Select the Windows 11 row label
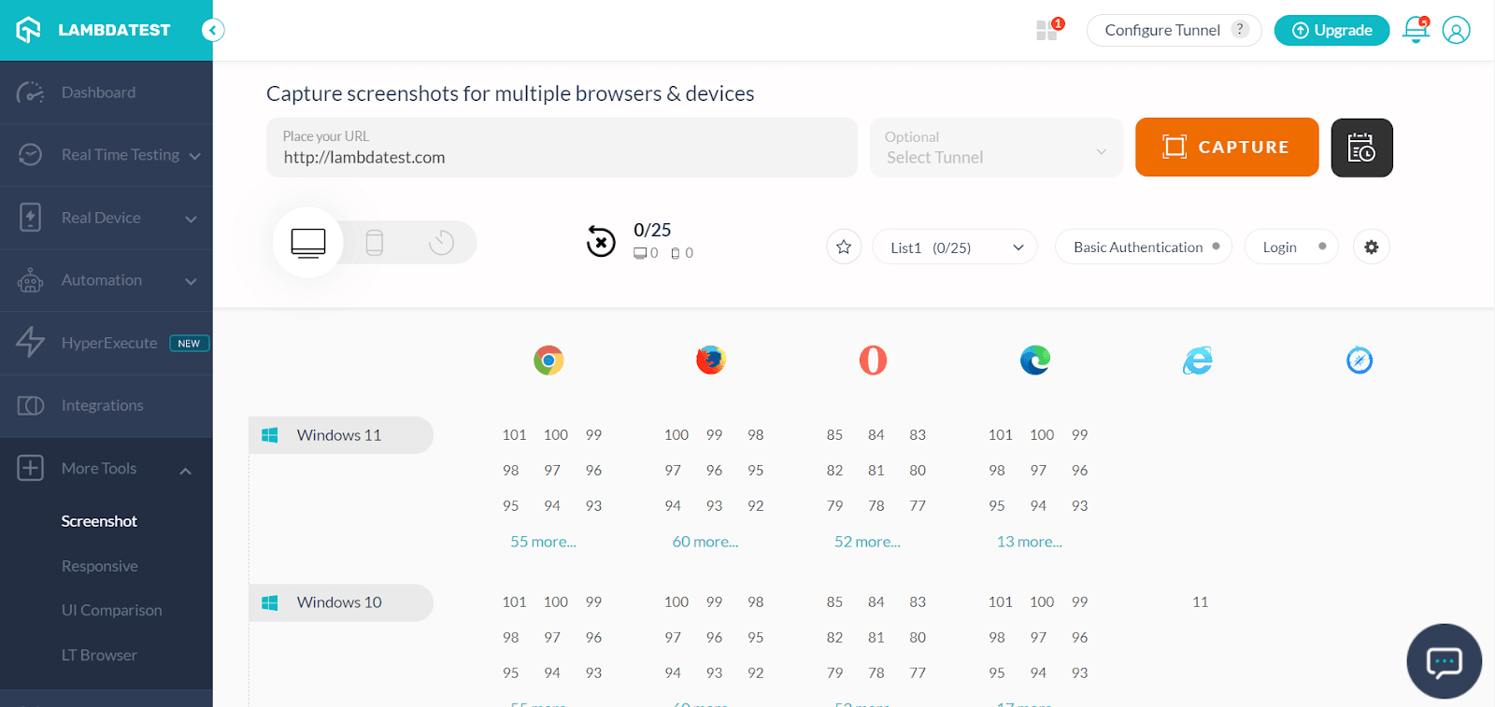The image size is (1495, 707). pyautogui.click(x=341, y=435)
